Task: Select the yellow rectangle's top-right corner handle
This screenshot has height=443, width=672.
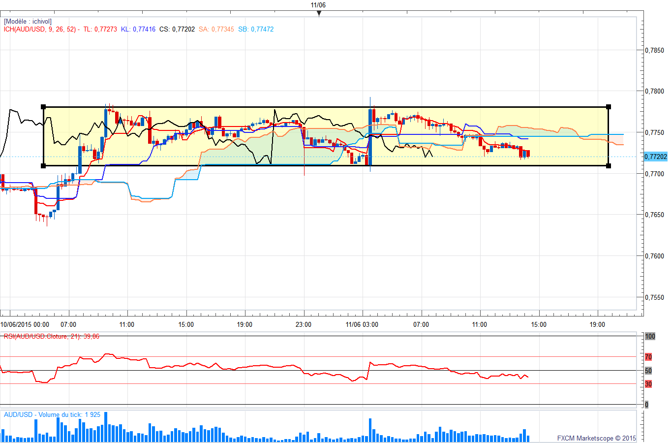Action: pos(609,107)
